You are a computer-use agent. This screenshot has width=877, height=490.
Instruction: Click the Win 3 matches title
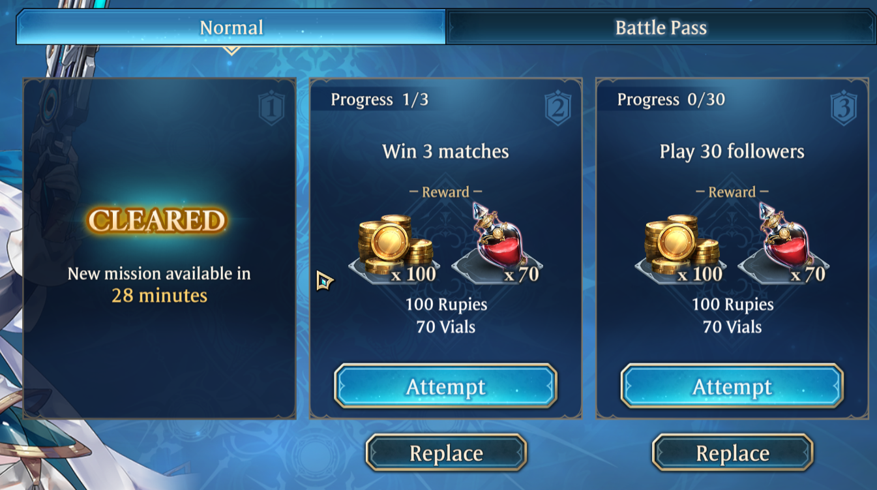pos(445,151)
